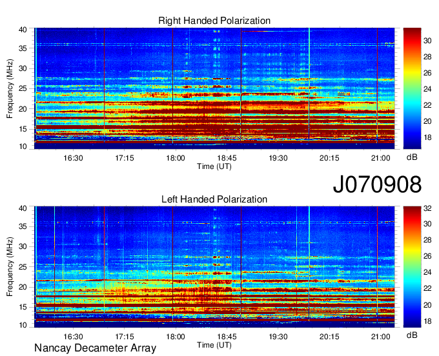Click the Left Handed Polarization title

[x=214, y=199]
